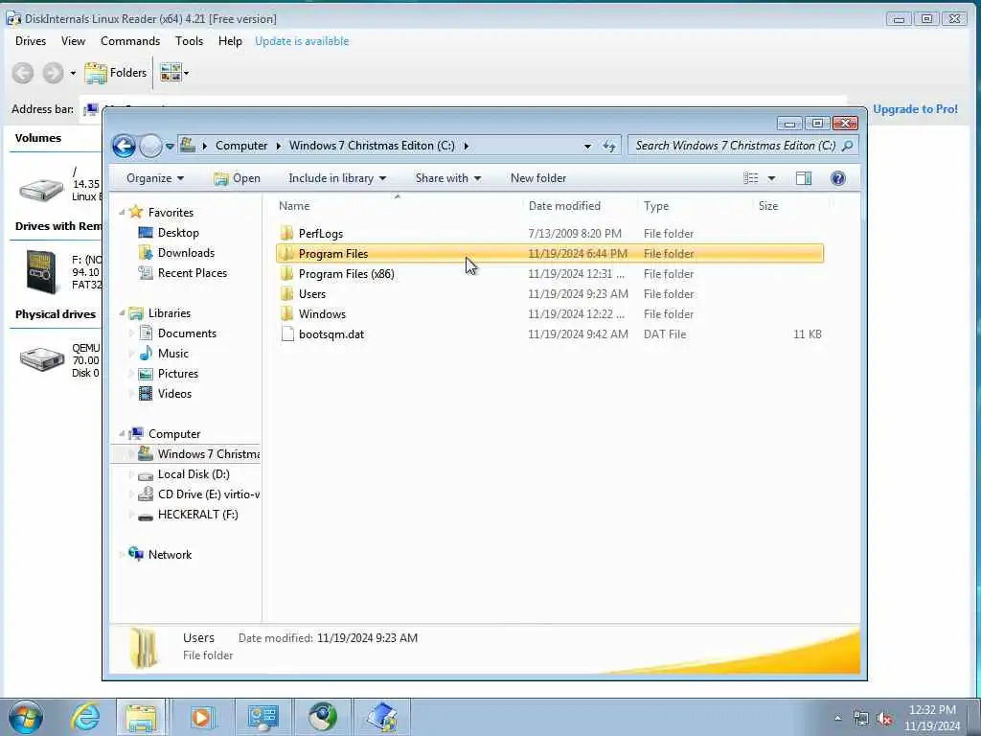
Task: Open the view options dropdown arrow
Action: click(x=771, y=178)
